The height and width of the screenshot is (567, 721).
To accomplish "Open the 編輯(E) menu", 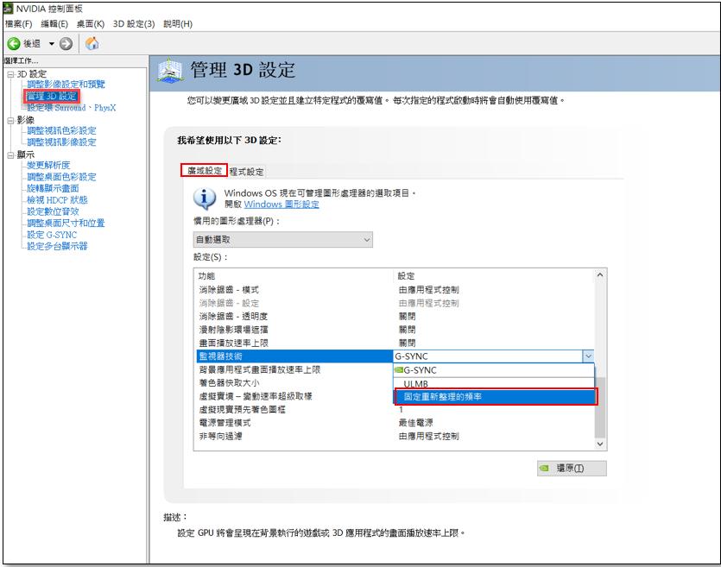I will click(54, 24).
